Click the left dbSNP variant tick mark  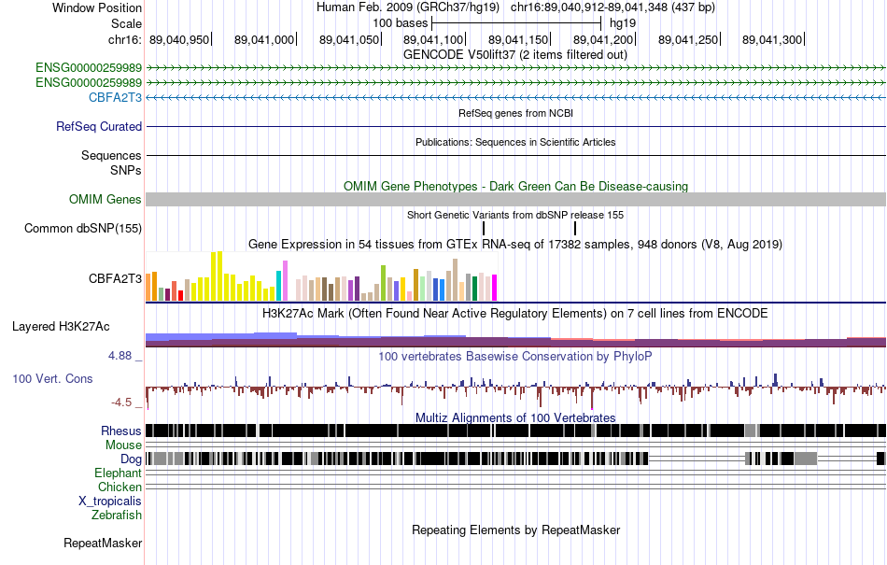(x=484, y=228)
